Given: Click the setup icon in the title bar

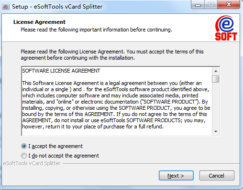Looking at the screenshot, I should [6, 7].
